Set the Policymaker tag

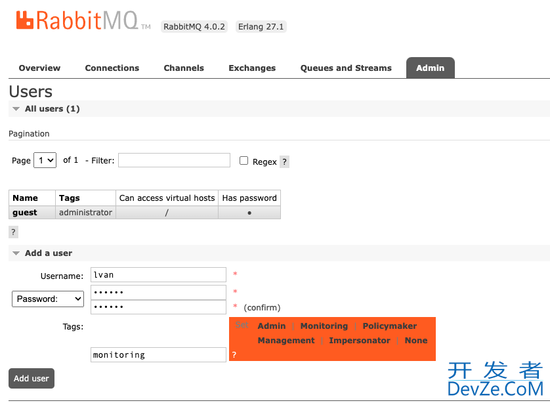[390, 326]
